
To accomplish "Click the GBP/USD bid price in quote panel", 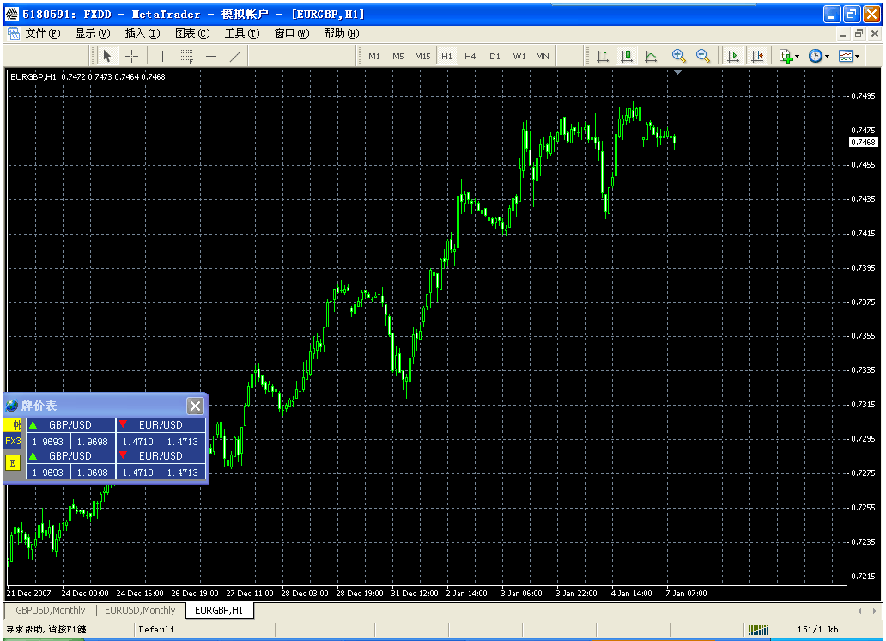I will click(x=50, y=441).
